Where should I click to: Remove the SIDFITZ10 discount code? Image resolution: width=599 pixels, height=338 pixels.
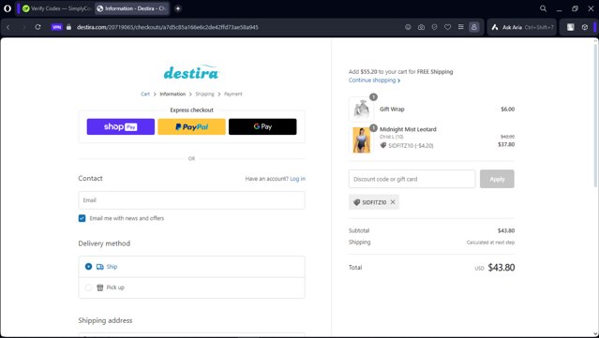pyautogui.click(x=393, y=202)
